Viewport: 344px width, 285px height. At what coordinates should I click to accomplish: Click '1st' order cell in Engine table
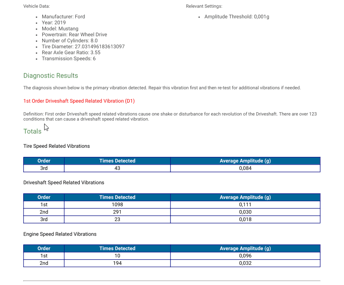tap(44, 256)
